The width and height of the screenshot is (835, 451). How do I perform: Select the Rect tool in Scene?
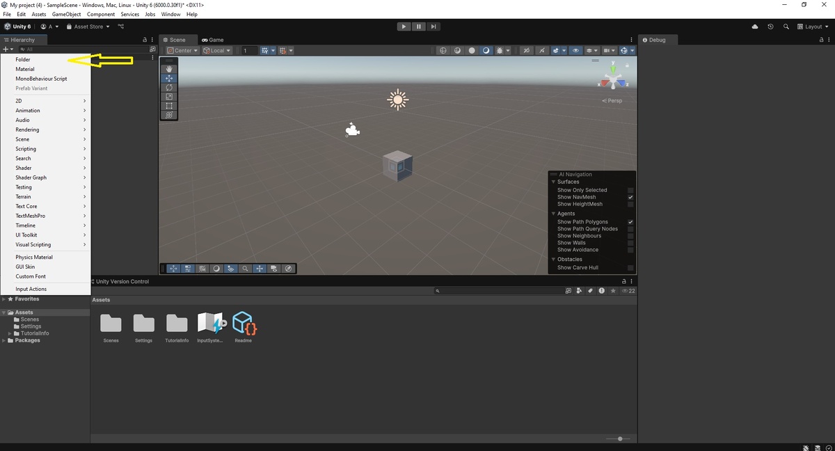(x=169, y=105)
